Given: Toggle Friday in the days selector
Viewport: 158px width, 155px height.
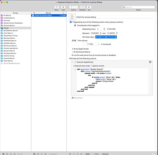Looking at the screenshot, I should point(112,37).
